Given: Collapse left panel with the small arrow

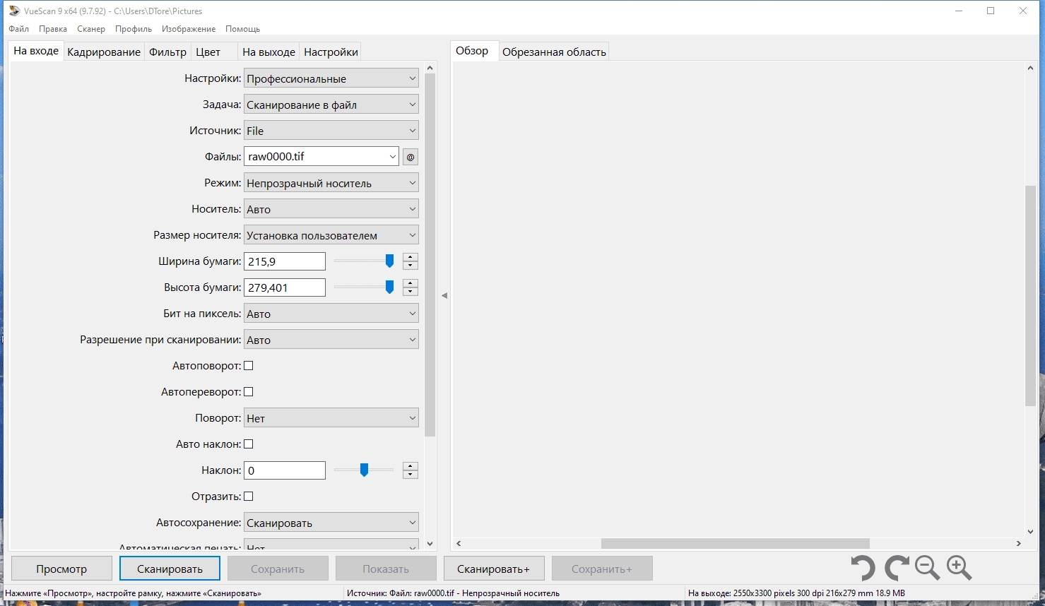Looking at the screenshot, I should click(444, 295).
